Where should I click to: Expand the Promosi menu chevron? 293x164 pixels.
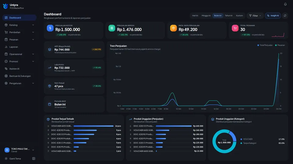click(x=33, y=61)
